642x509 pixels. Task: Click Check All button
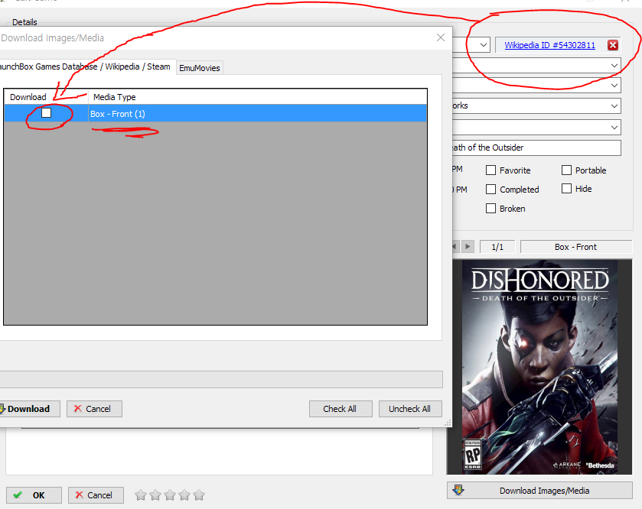[x=341, y=409]
